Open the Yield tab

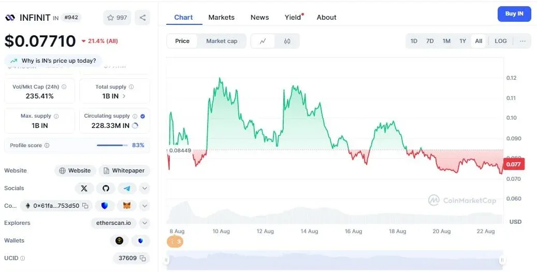[x=293, y=17]
